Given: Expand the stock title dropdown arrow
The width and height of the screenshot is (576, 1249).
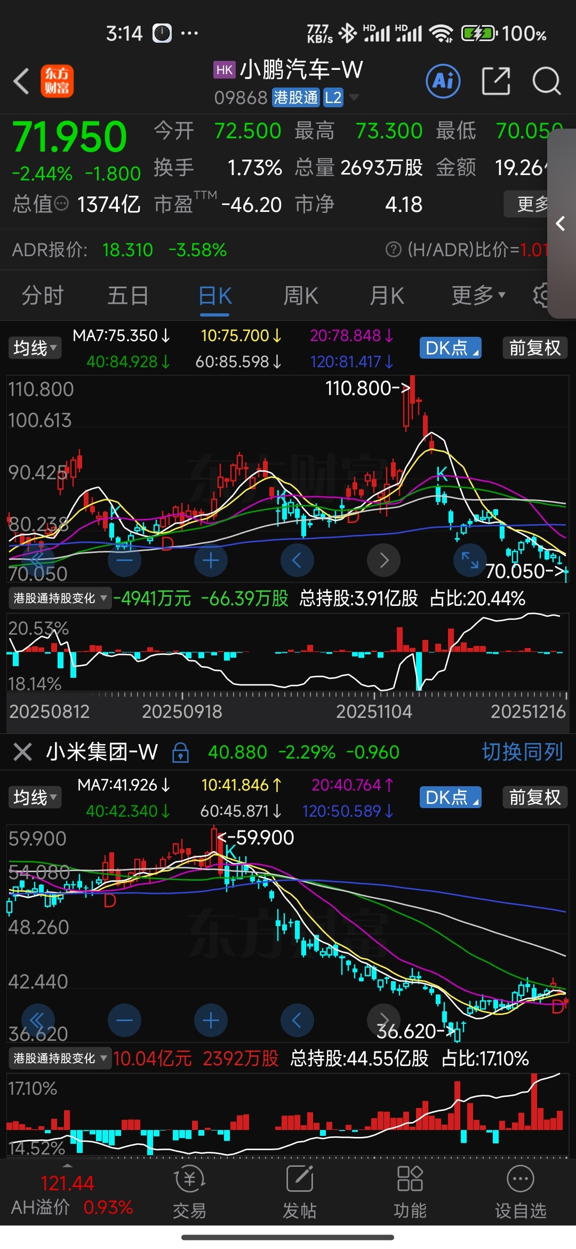Looking at the screenshot, I should (354, 97).
